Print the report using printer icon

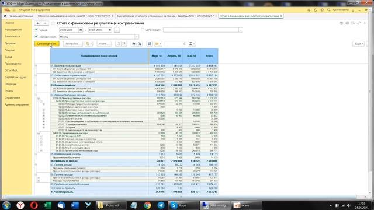[x=134, y=44]
